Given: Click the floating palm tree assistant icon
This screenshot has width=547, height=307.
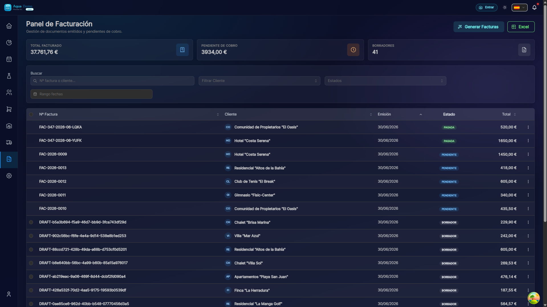Looking at the screenshot, I should [x=533, y=298].
